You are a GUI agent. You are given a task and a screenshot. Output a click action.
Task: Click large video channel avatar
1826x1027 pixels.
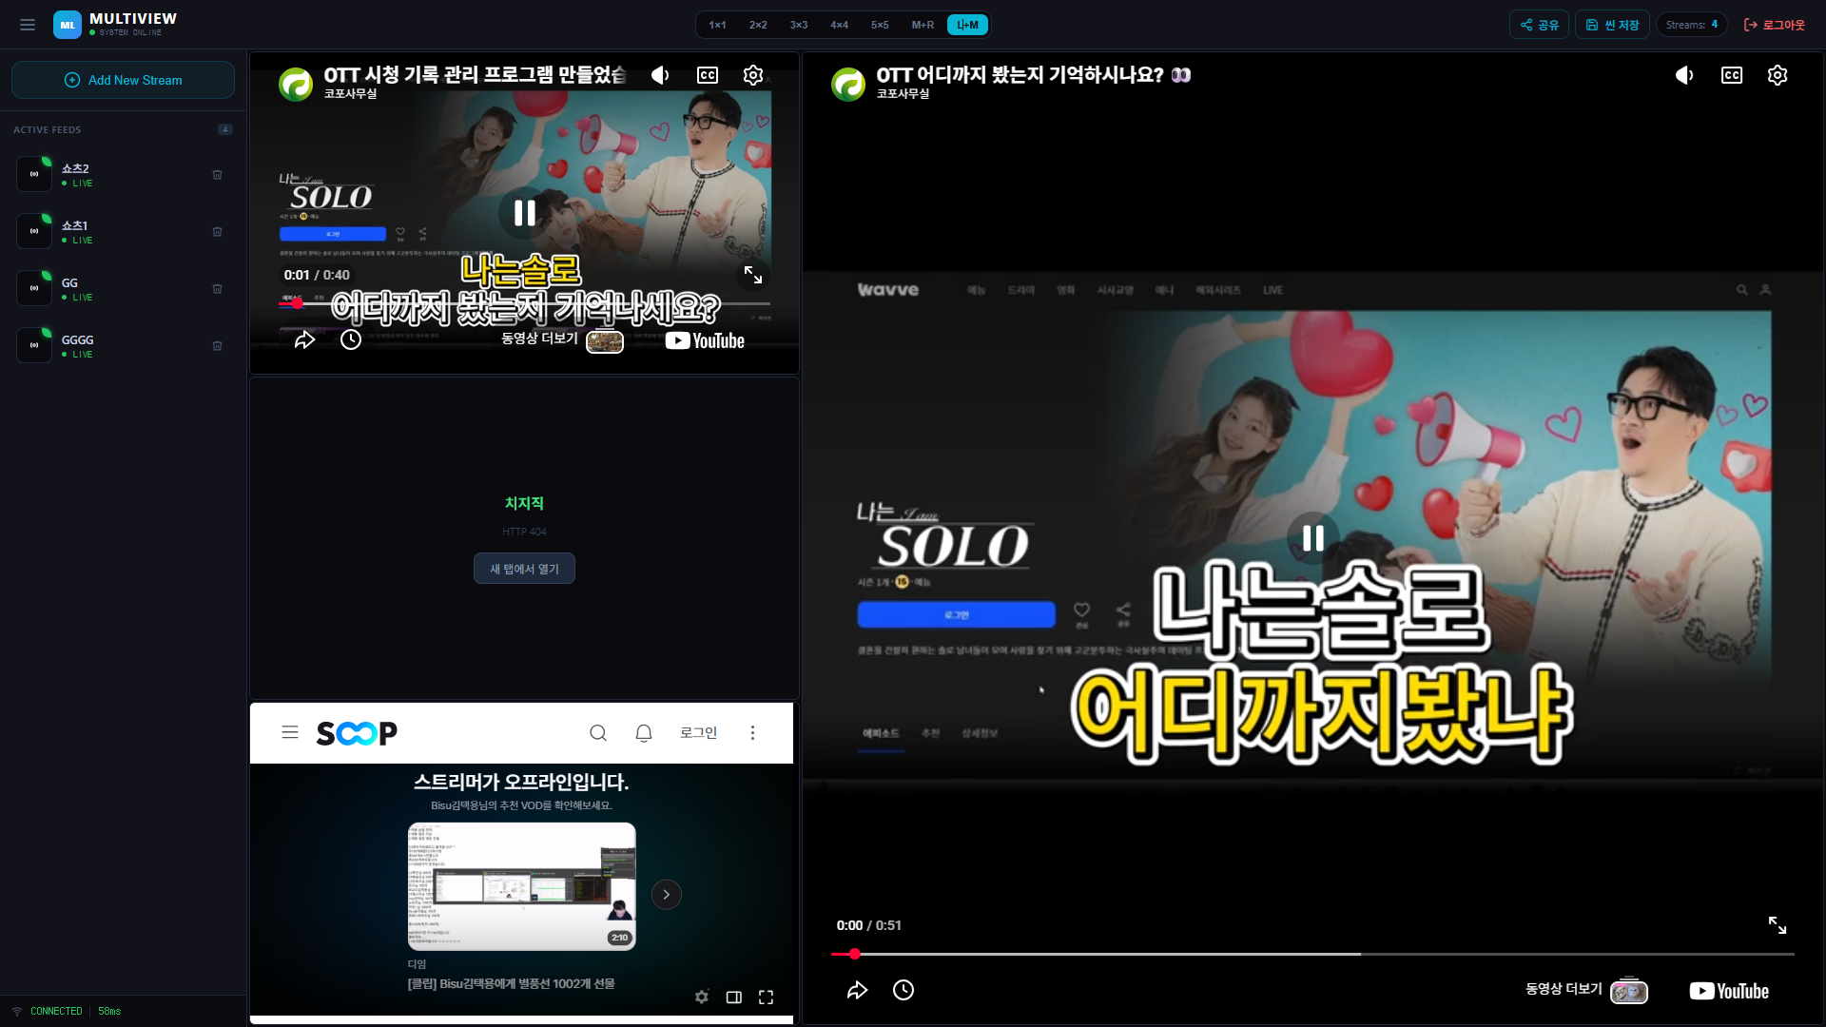tap(848, 85)
